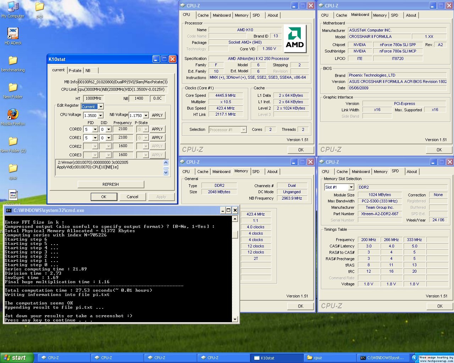
Task: Click Max Bandwidth PC2-5300 (333 MHz)
Action: click(380, 201)
